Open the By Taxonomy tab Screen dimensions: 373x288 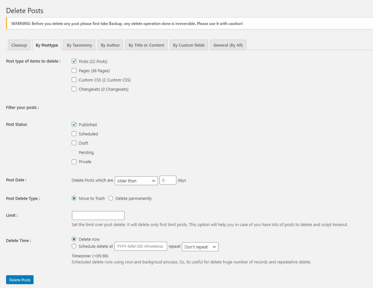(79, 45)
